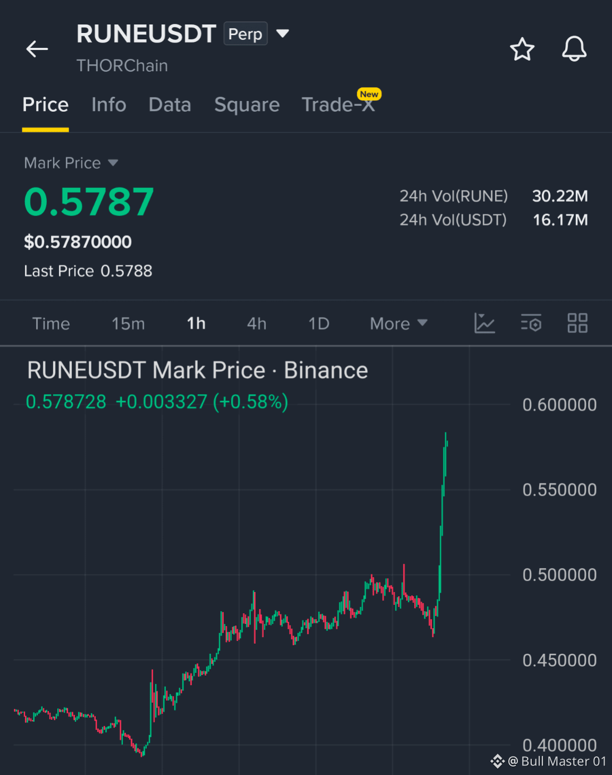Expand the More timeframes dropdown

click(399, 323)
